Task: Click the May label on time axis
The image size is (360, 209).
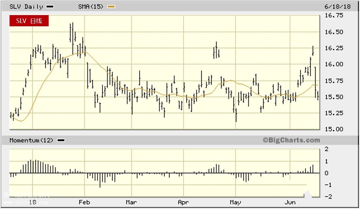Action: 235,202
